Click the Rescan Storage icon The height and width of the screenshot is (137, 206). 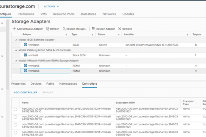[64, 29]
